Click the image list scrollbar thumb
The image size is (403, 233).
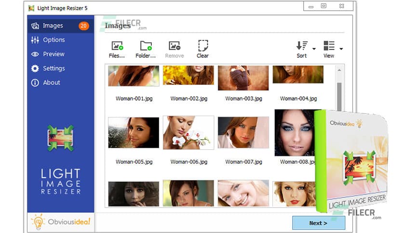[339, 96]
